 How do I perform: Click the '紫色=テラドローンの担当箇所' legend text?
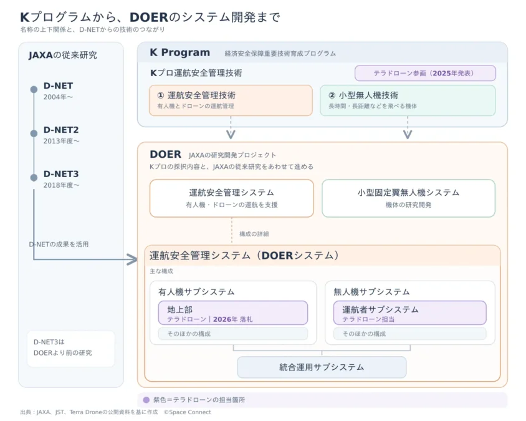click(x=199, y=400)
